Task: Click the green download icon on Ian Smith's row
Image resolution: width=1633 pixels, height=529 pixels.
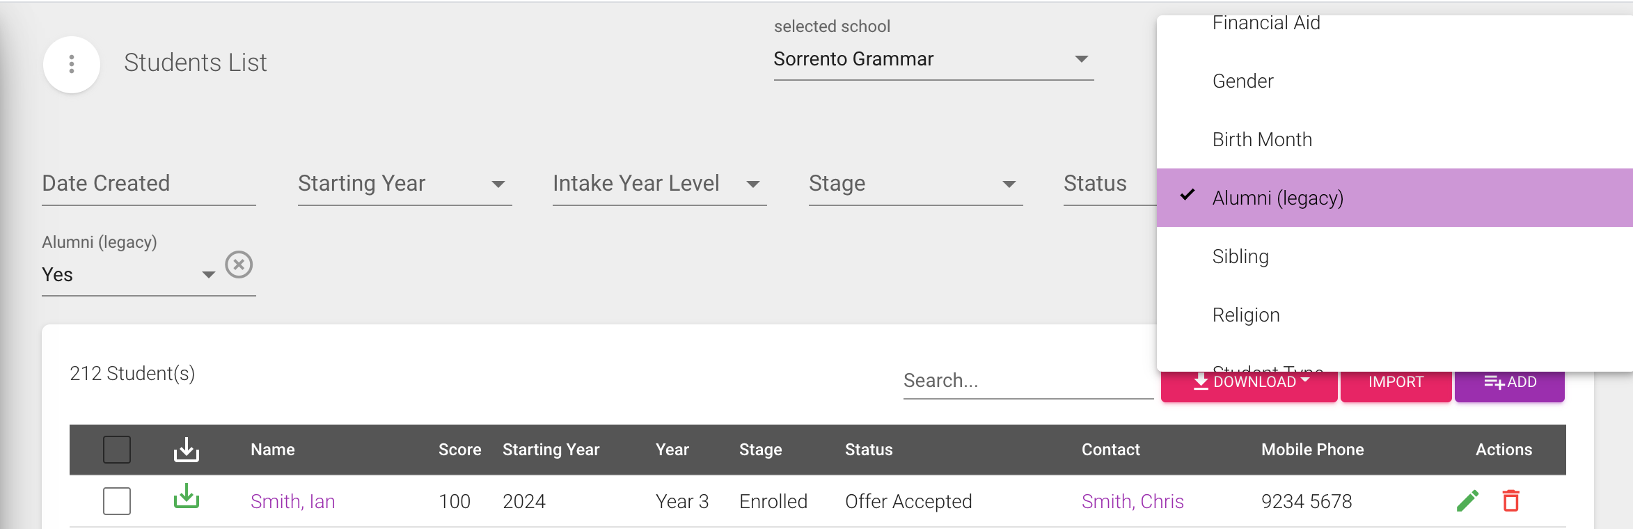Action: 186,500
